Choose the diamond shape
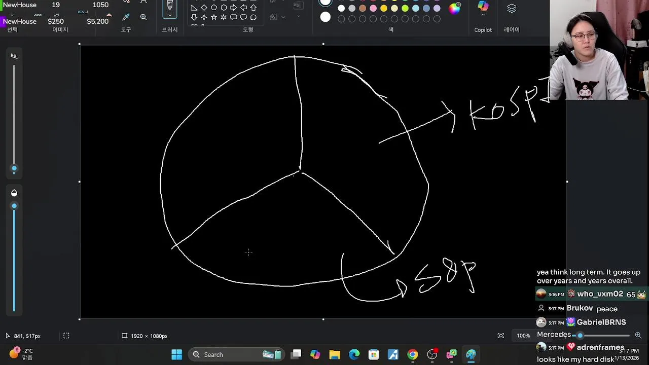This screenshot has height=365, width=649. tap(204, 8)
